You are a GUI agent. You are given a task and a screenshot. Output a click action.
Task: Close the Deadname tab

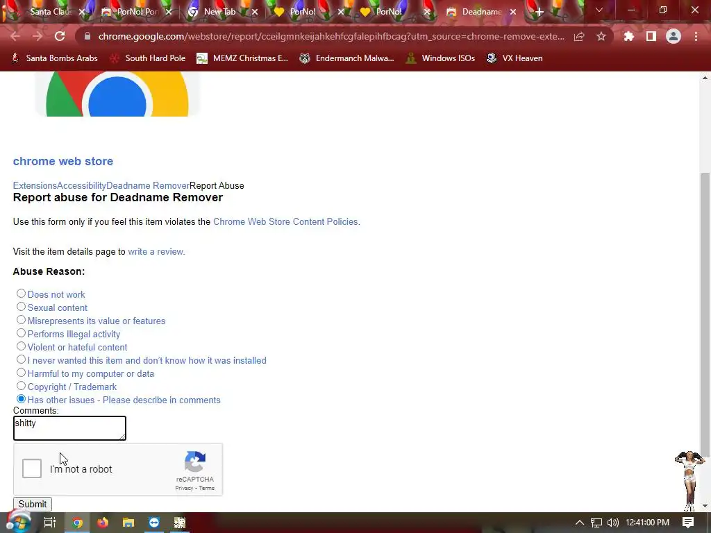513,12
